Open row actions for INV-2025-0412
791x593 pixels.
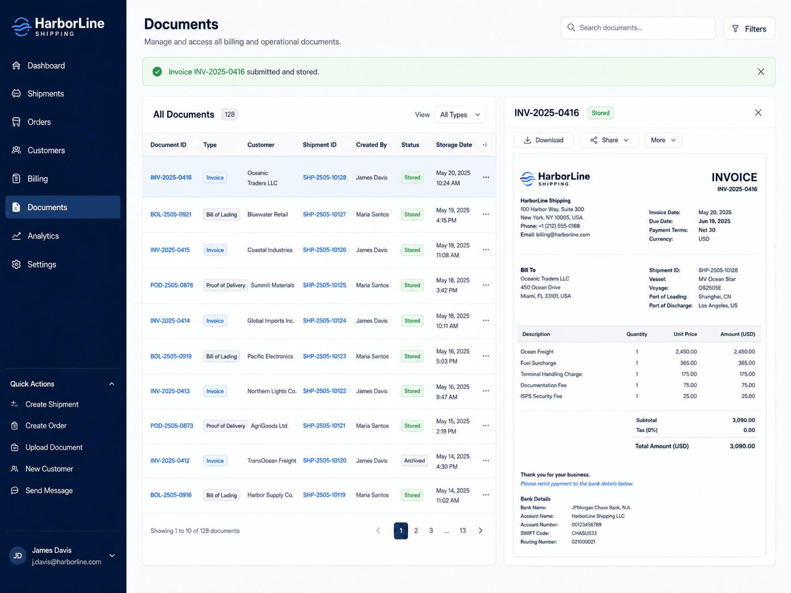pos(486,461)
